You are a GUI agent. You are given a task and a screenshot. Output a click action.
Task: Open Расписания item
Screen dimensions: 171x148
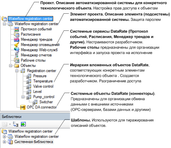pos(31,34)
